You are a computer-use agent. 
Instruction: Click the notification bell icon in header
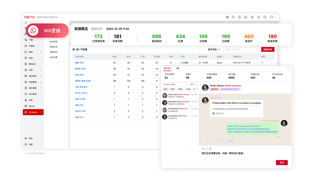(258, 17)
